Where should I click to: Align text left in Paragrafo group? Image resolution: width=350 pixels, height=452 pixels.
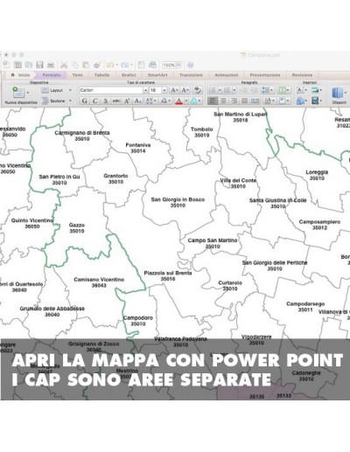pos(213,101)
